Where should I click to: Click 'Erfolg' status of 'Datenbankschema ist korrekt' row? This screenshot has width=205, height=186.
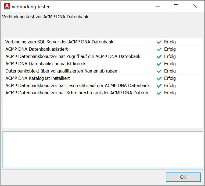170,64
